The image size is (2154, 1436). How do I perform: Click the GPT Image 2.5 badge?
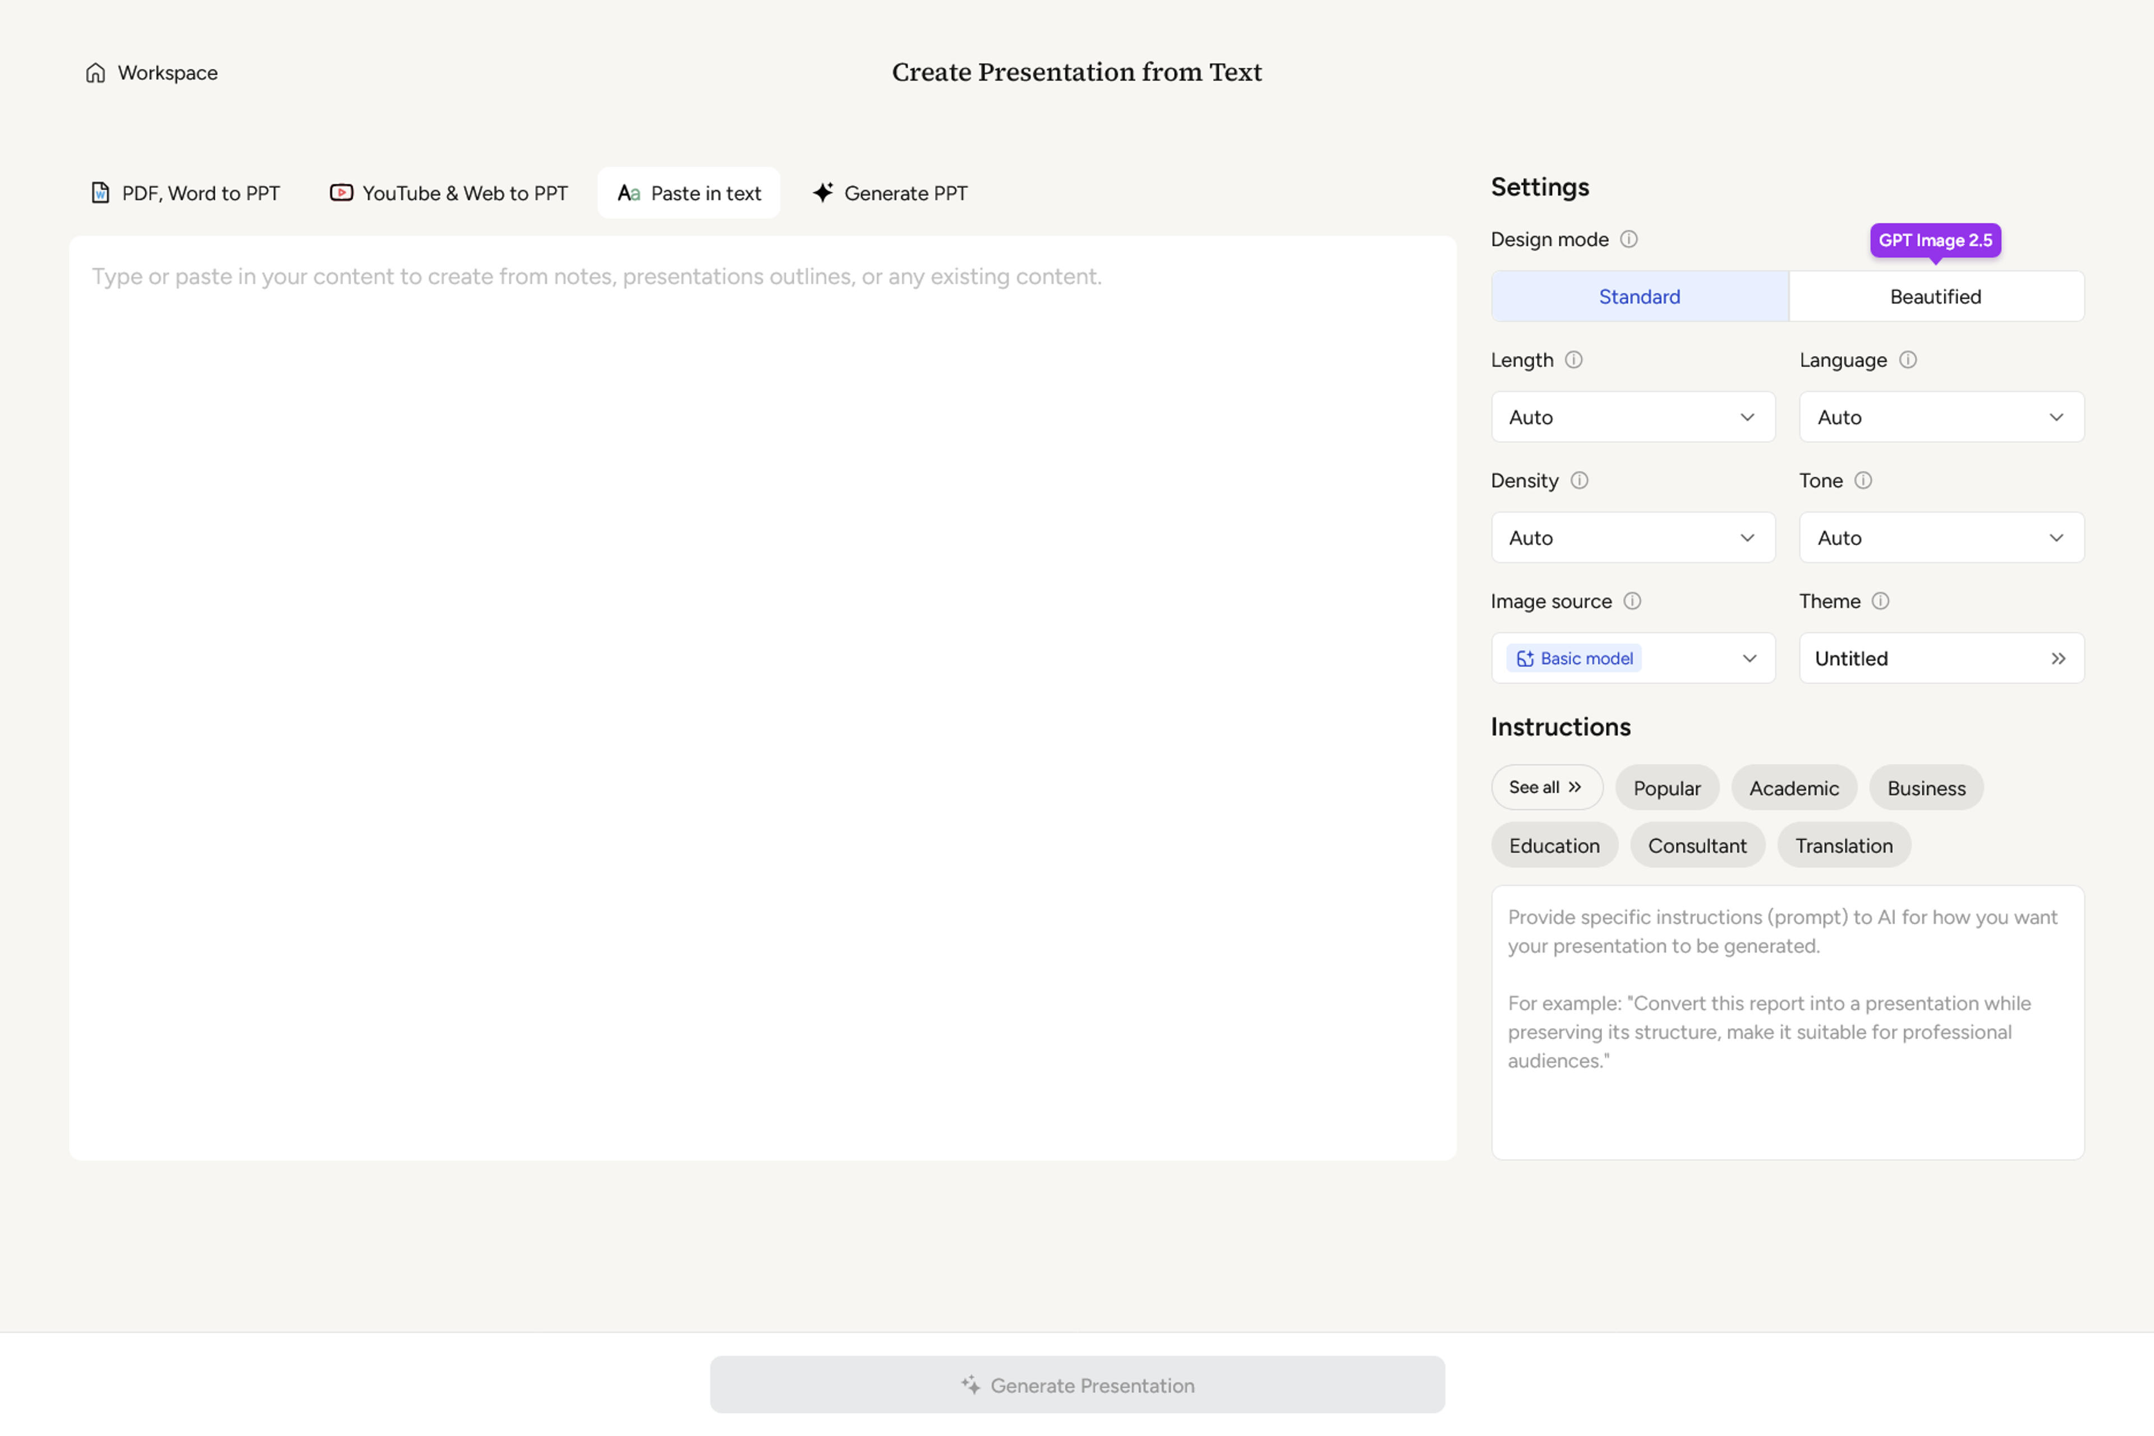pyautogui.click(x=1935, y=240)
